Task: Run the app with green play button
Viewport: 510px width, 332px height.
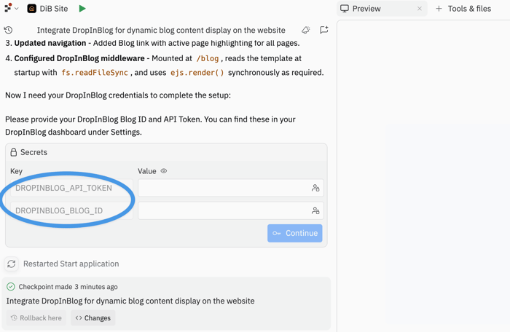Action: click(x=82, y=9)
